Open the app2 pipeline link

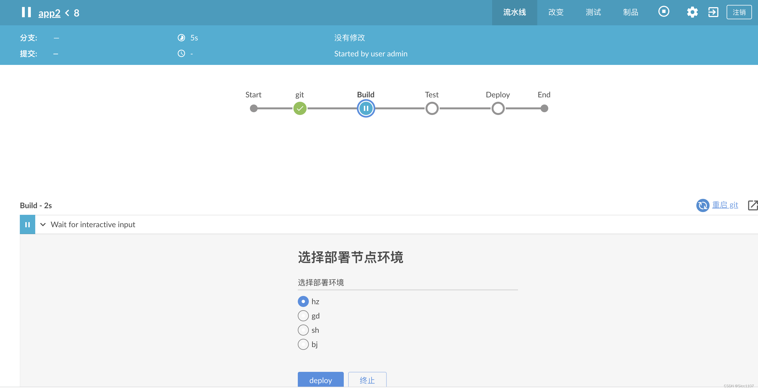tap(50, 13)
